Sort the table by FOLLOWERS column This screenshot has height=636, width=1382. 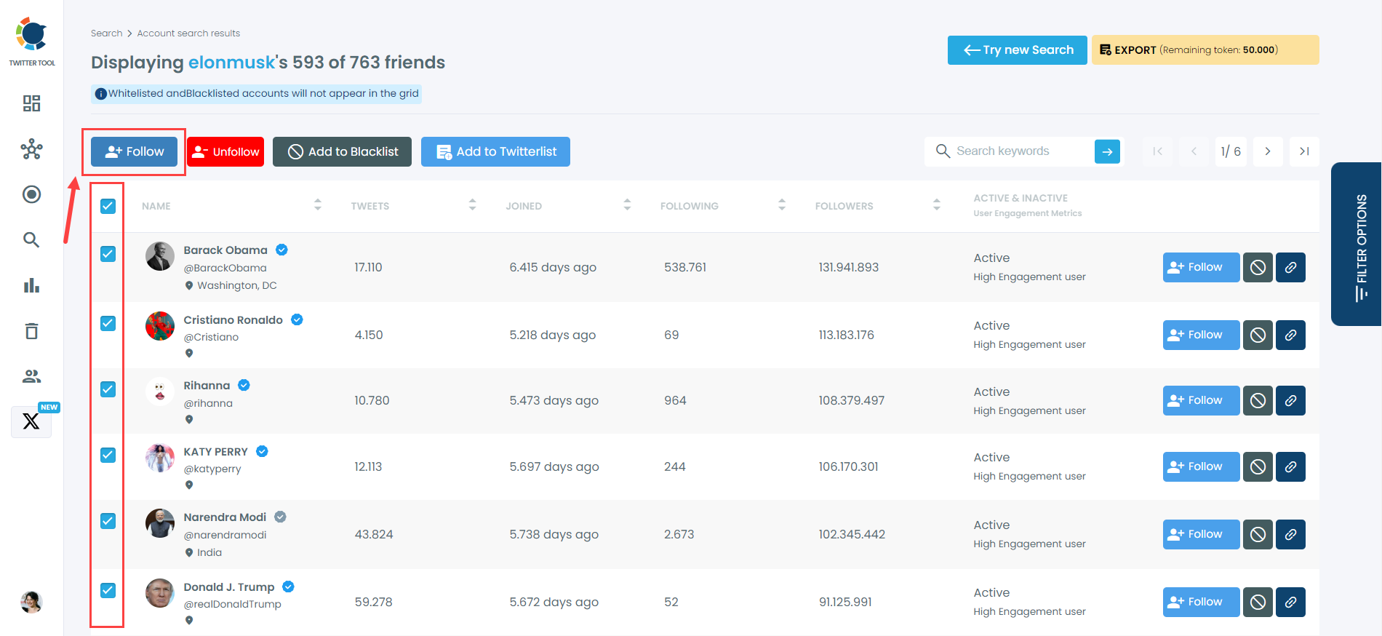tap(936, 205)
